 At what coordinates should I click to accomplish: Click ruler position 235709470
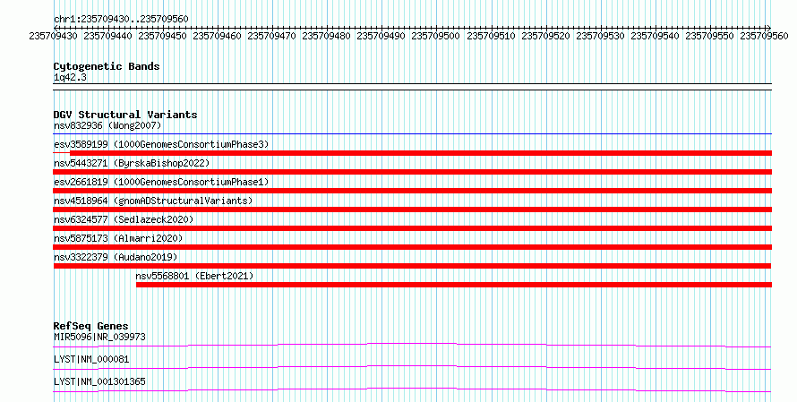tap(272, 36)
